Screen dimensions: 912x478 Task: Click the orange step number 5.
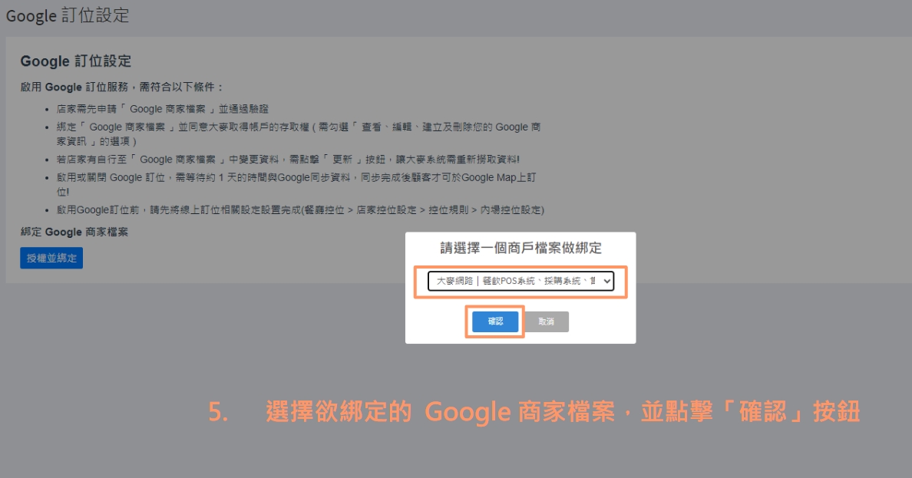pyautogui.click(x=218, y=413)
